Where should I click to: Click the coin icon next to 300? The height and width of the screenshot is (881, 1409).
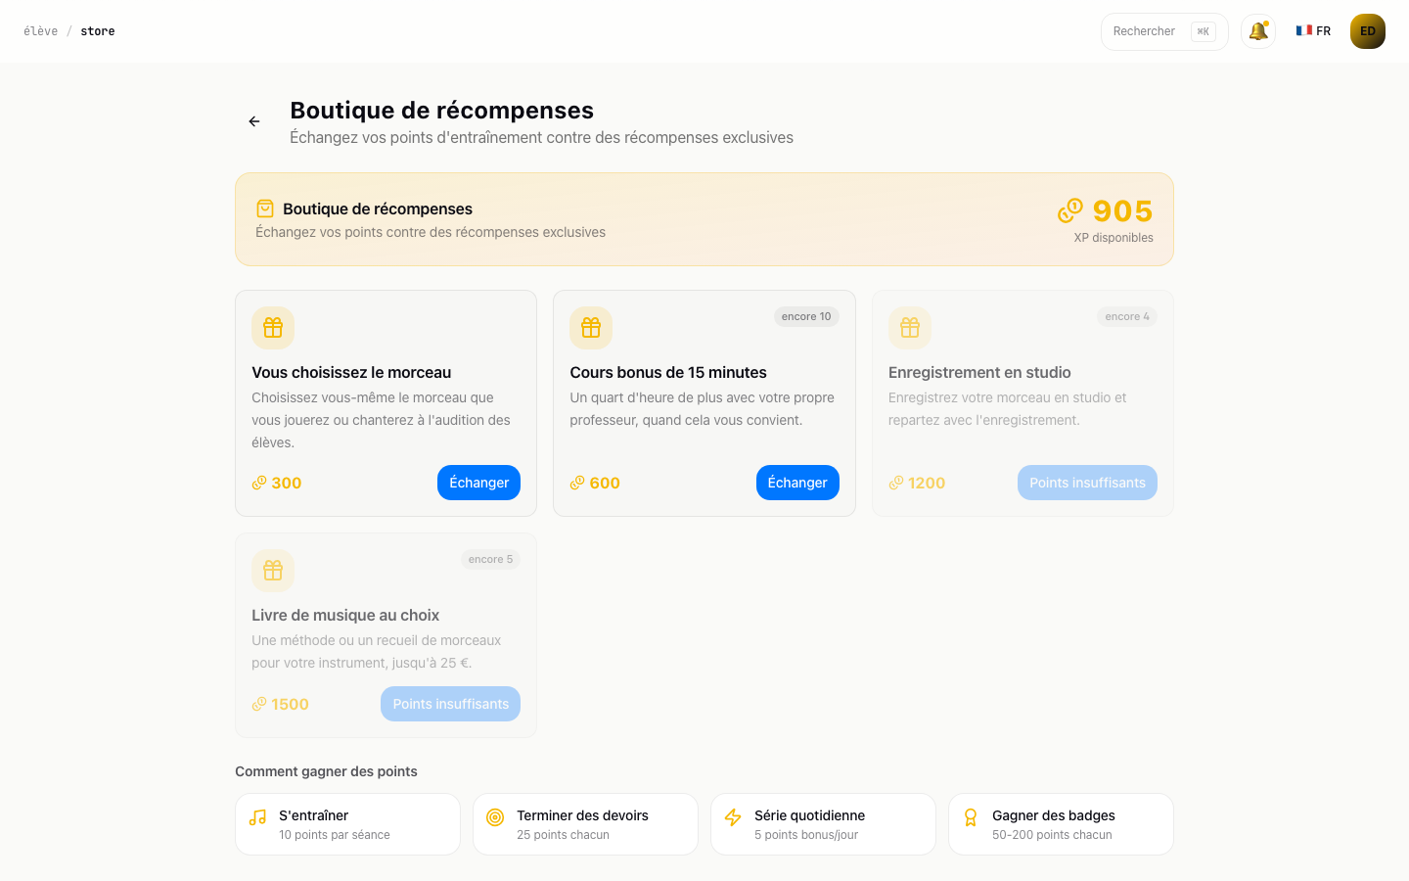click(x=259, y=483)
